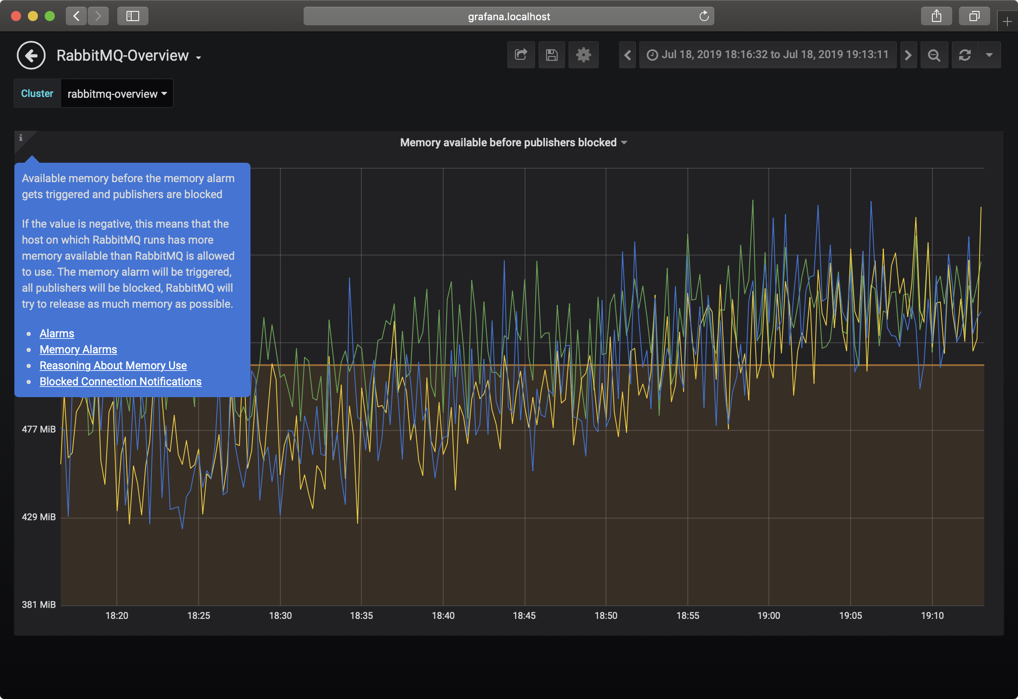Open the panel title menu
This screenshot has width=1018, height=699.
(513, 143)
